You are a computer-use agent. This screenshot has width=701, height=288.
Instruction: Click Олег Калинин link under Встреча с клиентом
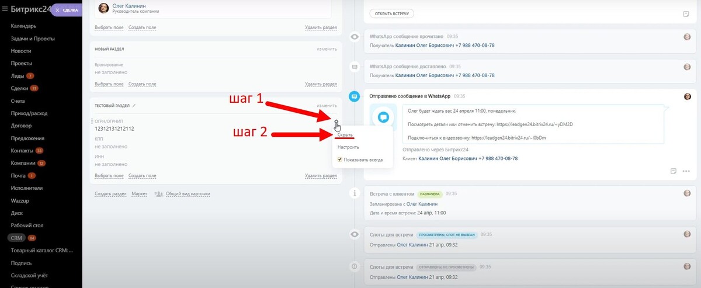422,204
